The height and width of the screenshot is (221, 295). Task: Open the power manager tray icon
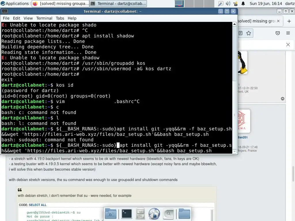pyautogui.click(x=235, y=3)
